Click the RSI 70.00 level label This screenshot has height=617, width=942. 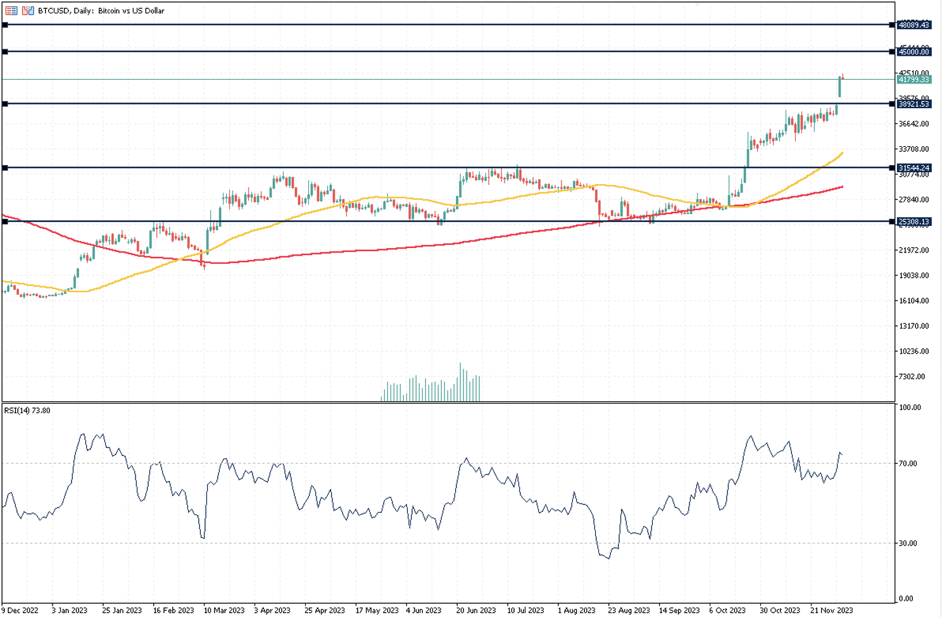click(908, 463)
